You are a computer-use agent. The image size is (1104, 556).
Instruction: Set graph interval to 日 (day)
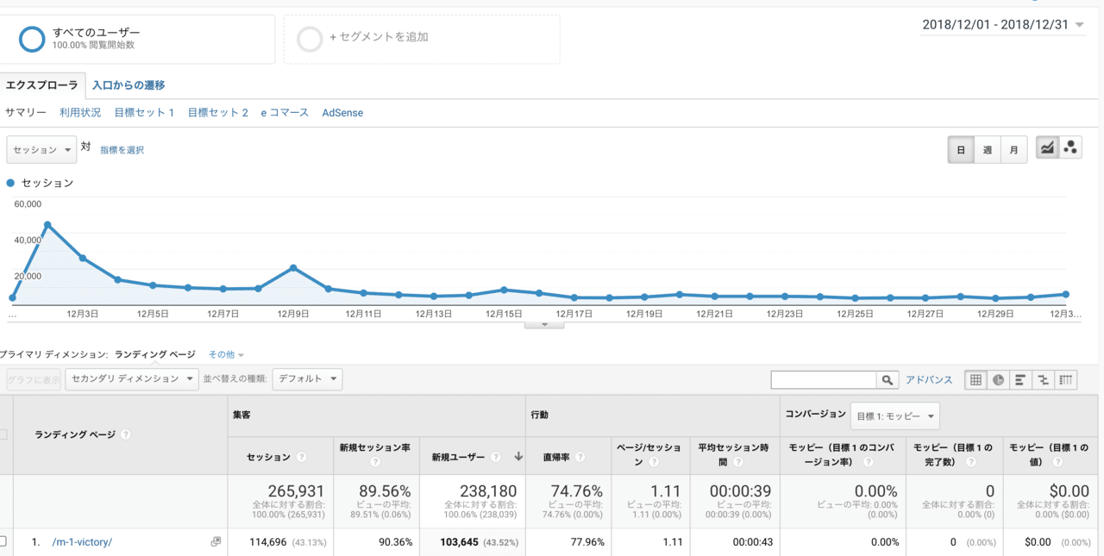[961, 149]
